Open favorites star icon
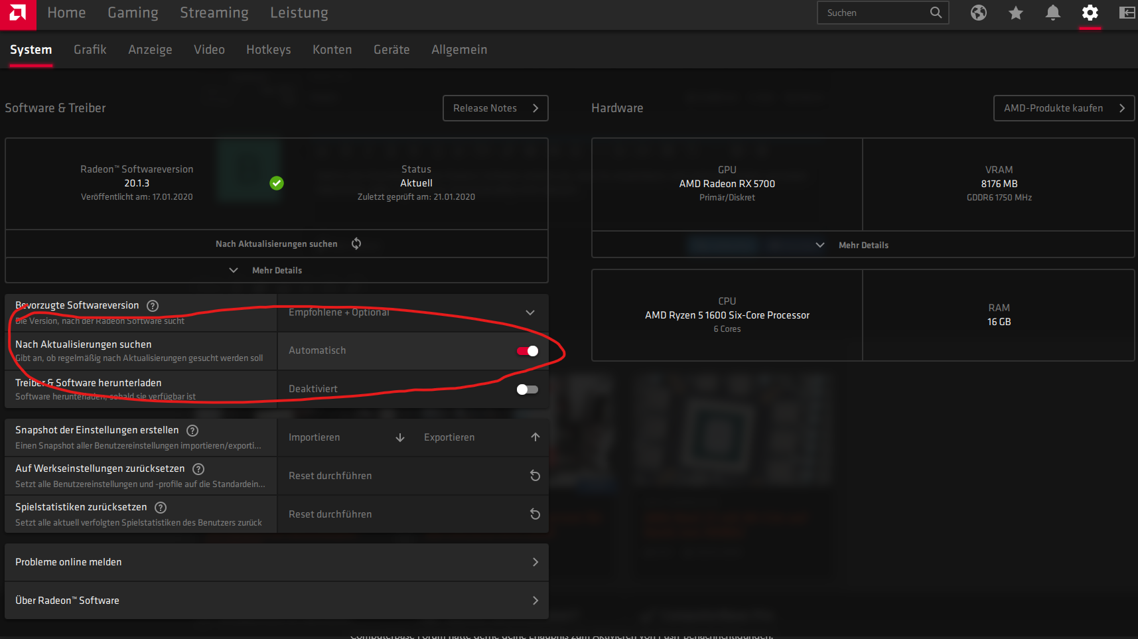Viewport: 1138px width, 639px height. [x=1015, y=13]
